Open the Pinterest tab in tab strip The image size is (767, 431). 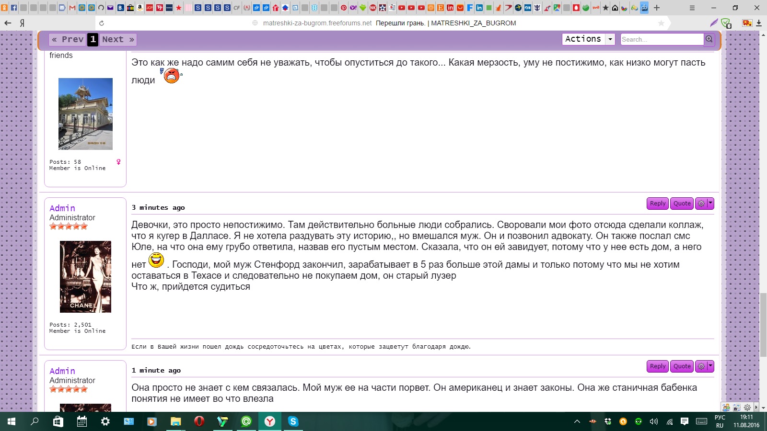(x=344, y=8)
